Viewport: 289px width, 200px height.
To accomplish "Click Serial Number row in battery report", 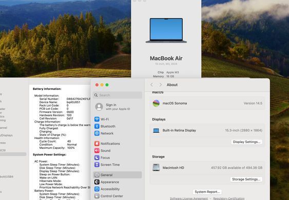I will pyautogui.click(x=65, y=99).
